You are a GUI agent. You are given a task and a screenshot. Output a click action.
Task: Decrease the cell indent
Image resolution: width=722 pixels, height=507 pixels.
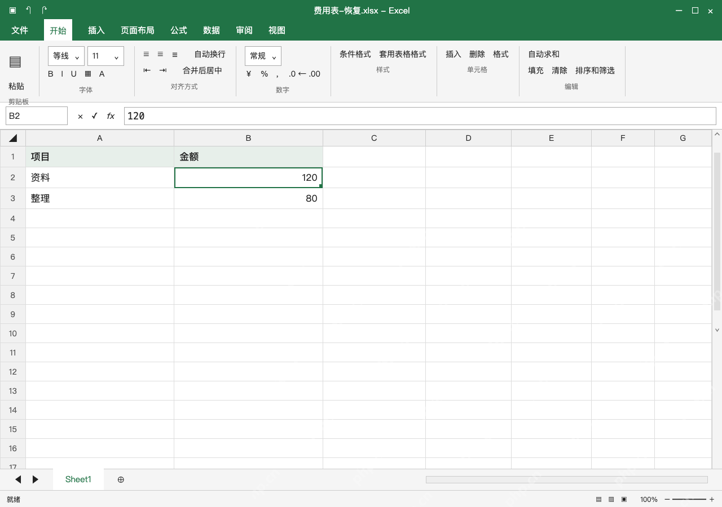(x=147, y=70)
